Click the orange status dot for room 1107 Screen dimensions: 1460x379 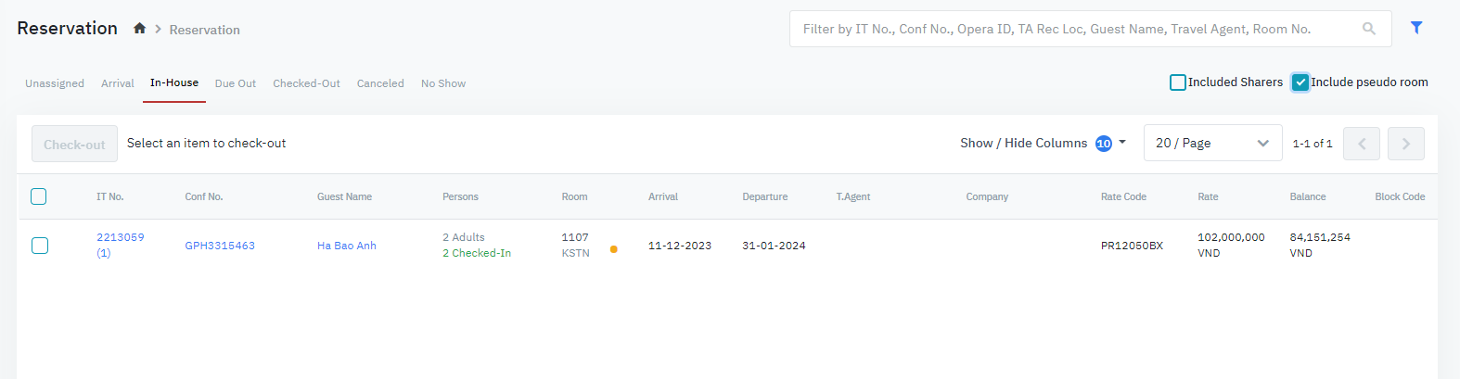click(614, 249)
